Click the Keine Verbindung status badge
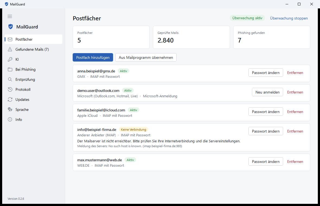320x206 pixels. (x=133, y=130)
